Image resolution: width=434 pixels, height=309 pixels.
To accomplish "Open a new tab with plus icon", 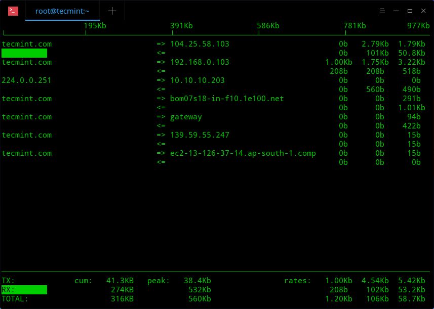I will point(112,11).
